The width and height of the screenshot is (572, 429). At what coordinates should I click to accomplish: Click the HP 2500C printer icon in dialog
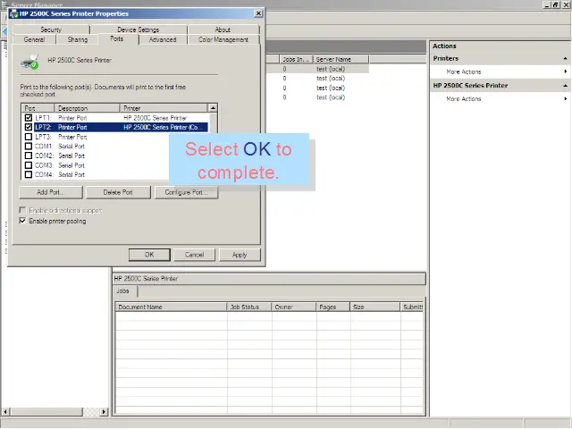29,62
